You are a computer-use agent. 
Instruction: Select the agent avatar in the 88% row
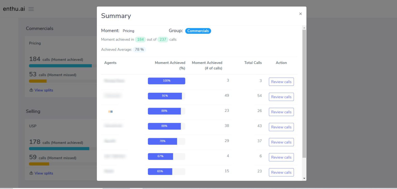point(110,111)
